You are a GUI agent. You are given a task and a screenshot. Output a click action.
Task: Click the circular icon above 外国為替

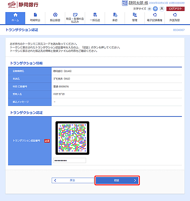click(175, 15)
